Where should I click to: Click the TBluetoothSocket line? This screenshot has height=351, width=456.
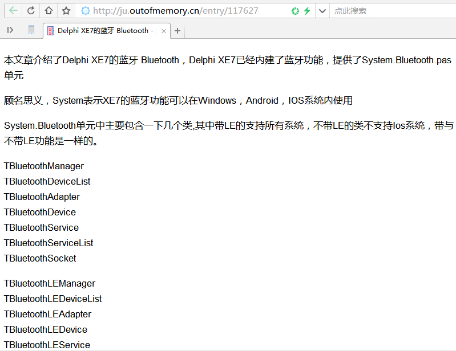point(40,258)
